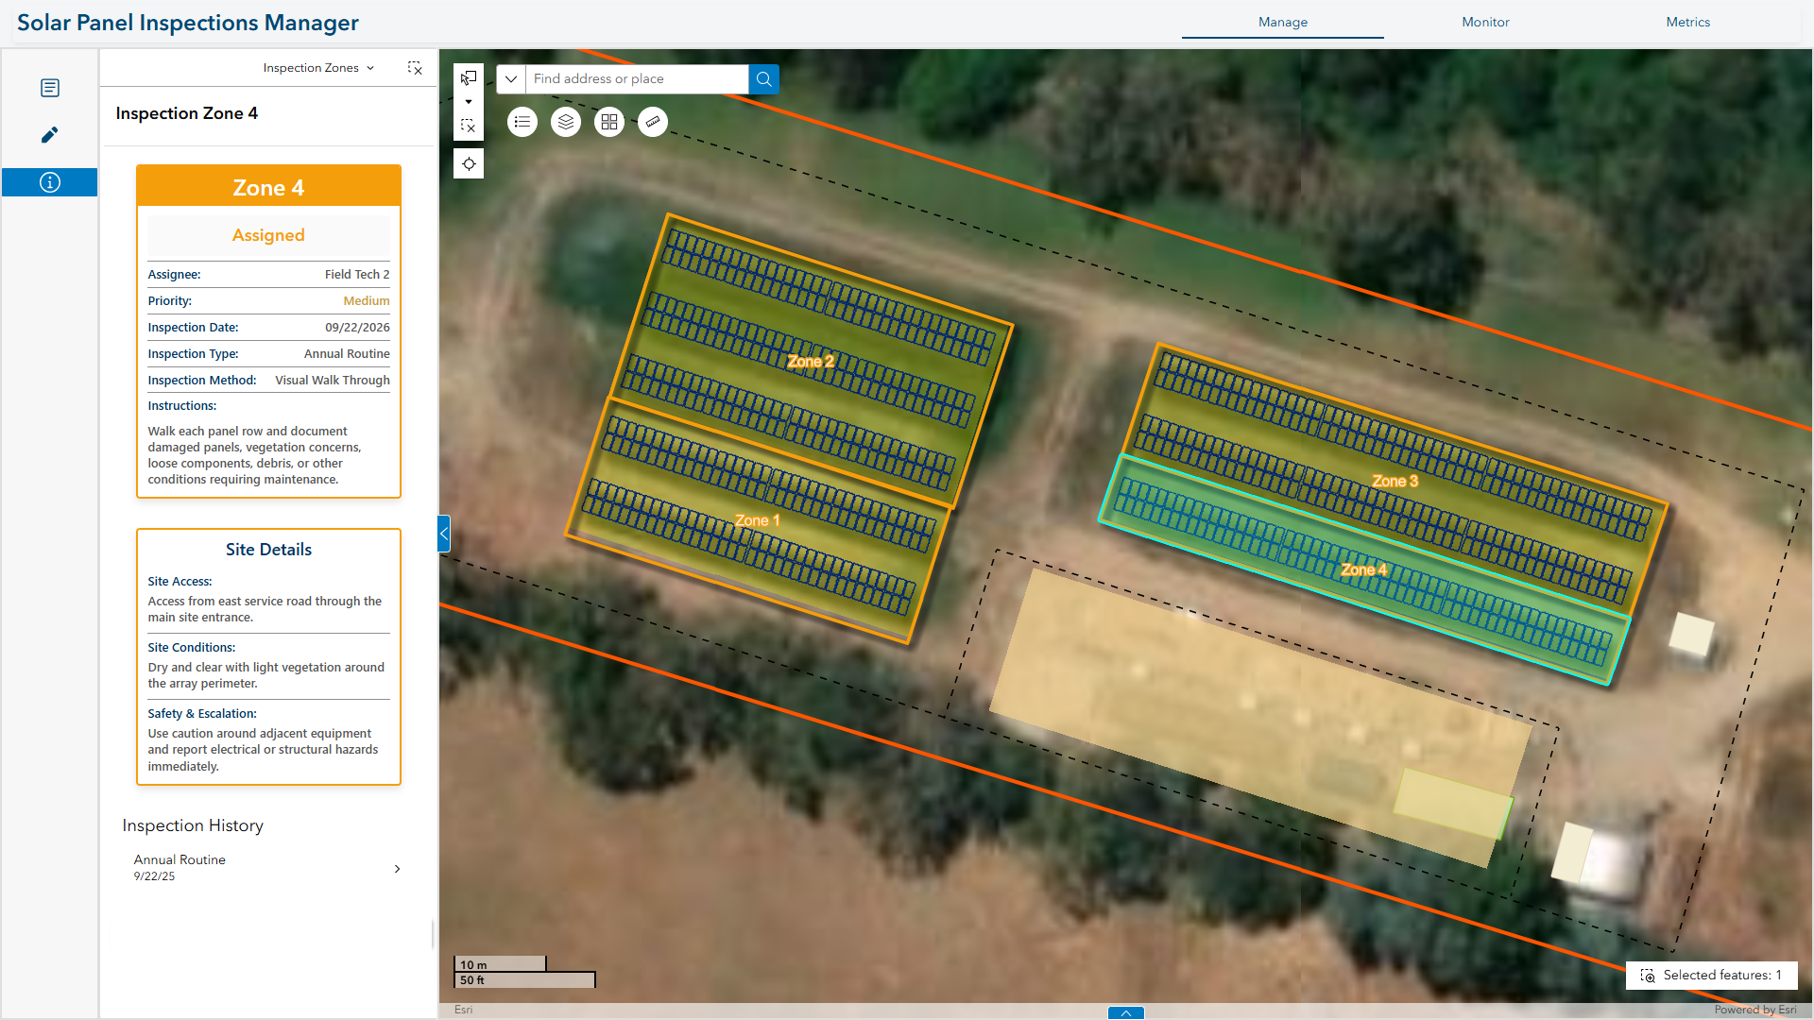Click the magnifier search button
The width and height of the screenshot is (1814, 1020).
tap(764, 79)
